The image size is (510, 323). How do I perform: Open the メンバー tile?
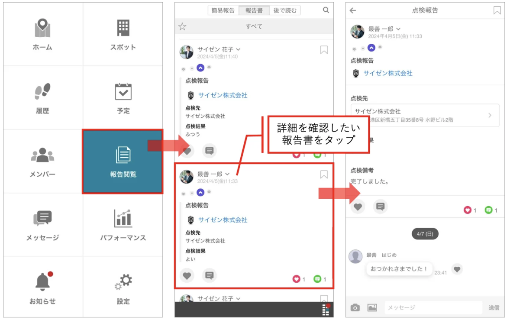click(x=42, y=161)
